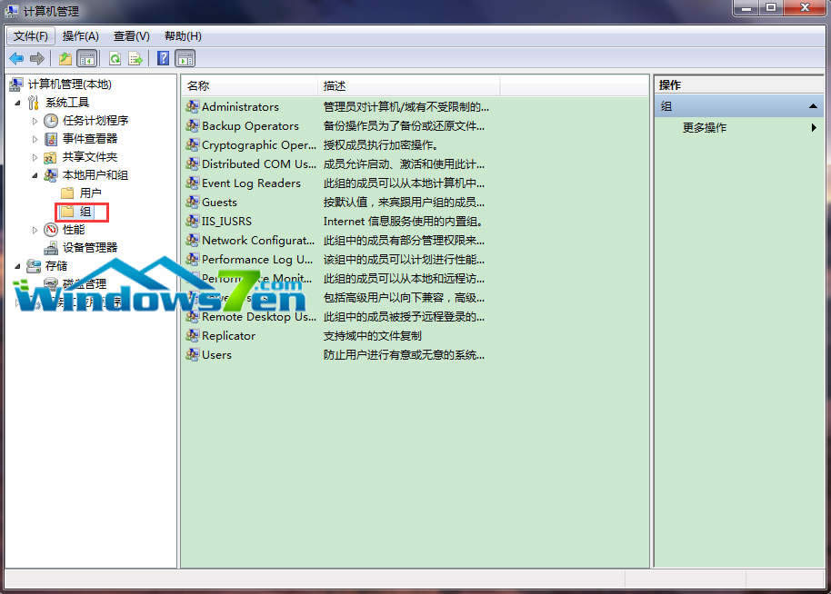
Task: Click the 用户 folder icon in the tree
Action: (x=67, y=193)
